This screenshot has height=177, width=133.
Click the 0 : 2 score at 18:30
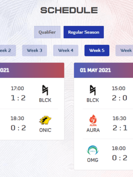pyautogui.click(x=18, y=128)
